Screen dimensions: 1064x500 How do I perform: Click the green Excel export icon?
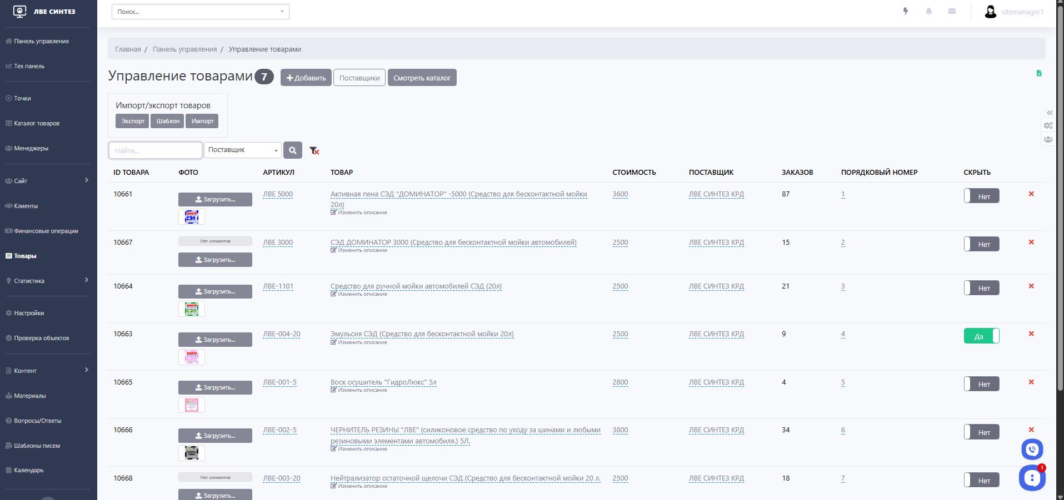(x=1039, y=73)
